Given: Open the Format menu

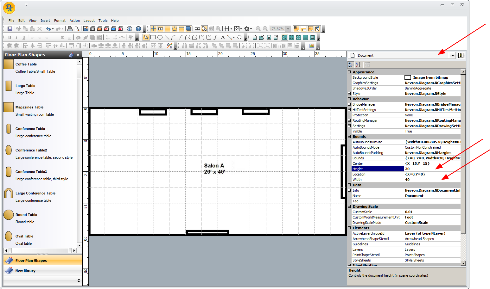Looking at the screenshot, I should pos(60,21).
